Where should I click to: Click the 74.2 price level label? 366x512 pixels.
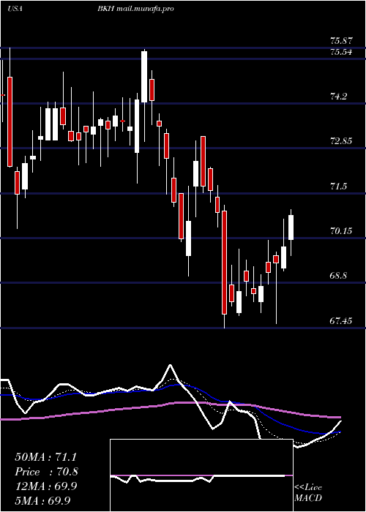click(x=338, y=97)
